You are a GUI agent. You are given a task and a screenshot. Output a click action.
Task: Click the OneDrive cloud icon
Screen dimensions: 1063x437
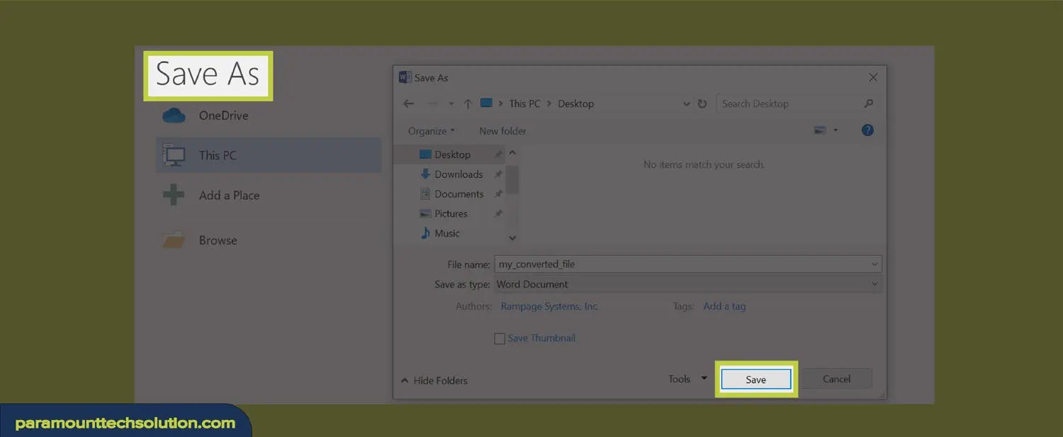point(174,115)
